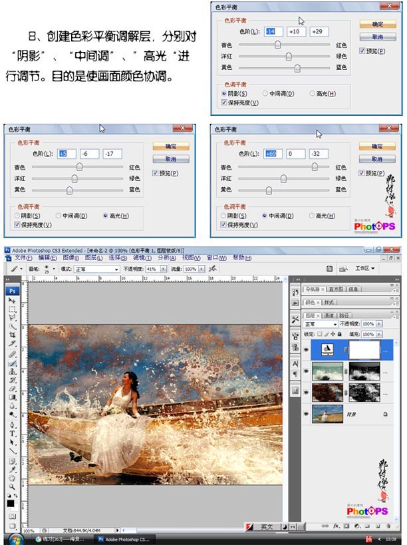Click 确定 (OK) in the top Color Balance dialog
Screen dimensions: 407x545
pos(377,24)
